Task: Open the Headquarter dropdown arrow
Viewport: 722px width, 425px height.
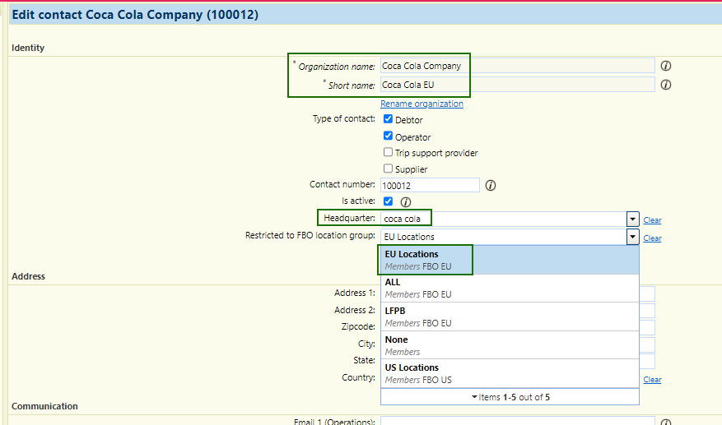Action: (x=632, y=219)
